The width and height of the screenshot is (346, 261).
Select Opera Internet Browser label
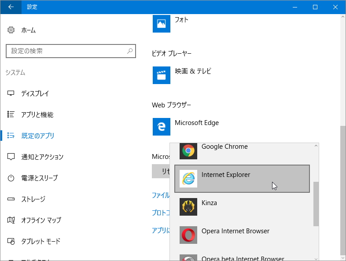[236, 231]
